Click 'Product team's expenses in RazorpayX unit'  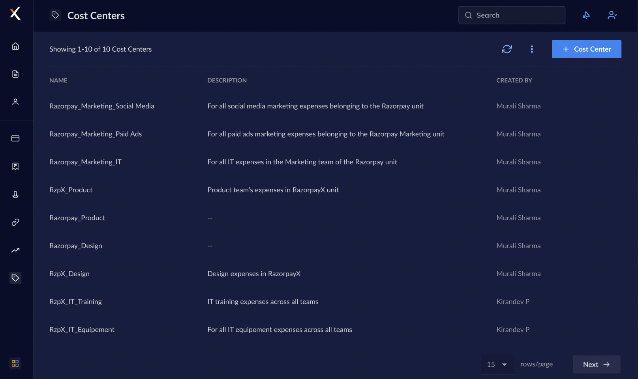(273, 190)
